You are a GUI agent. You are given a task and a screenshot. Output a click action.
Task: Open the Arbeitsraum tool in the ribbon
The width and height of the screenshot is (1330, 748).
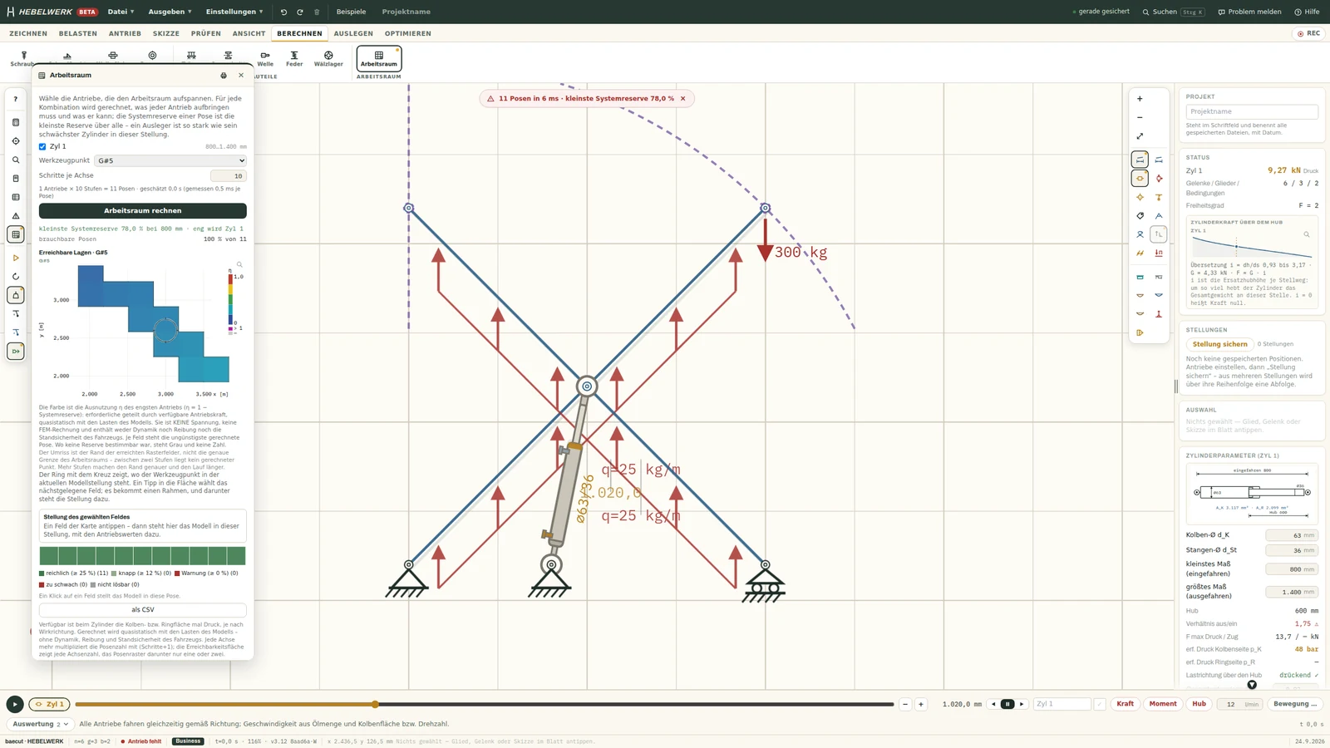pos(379,58)
